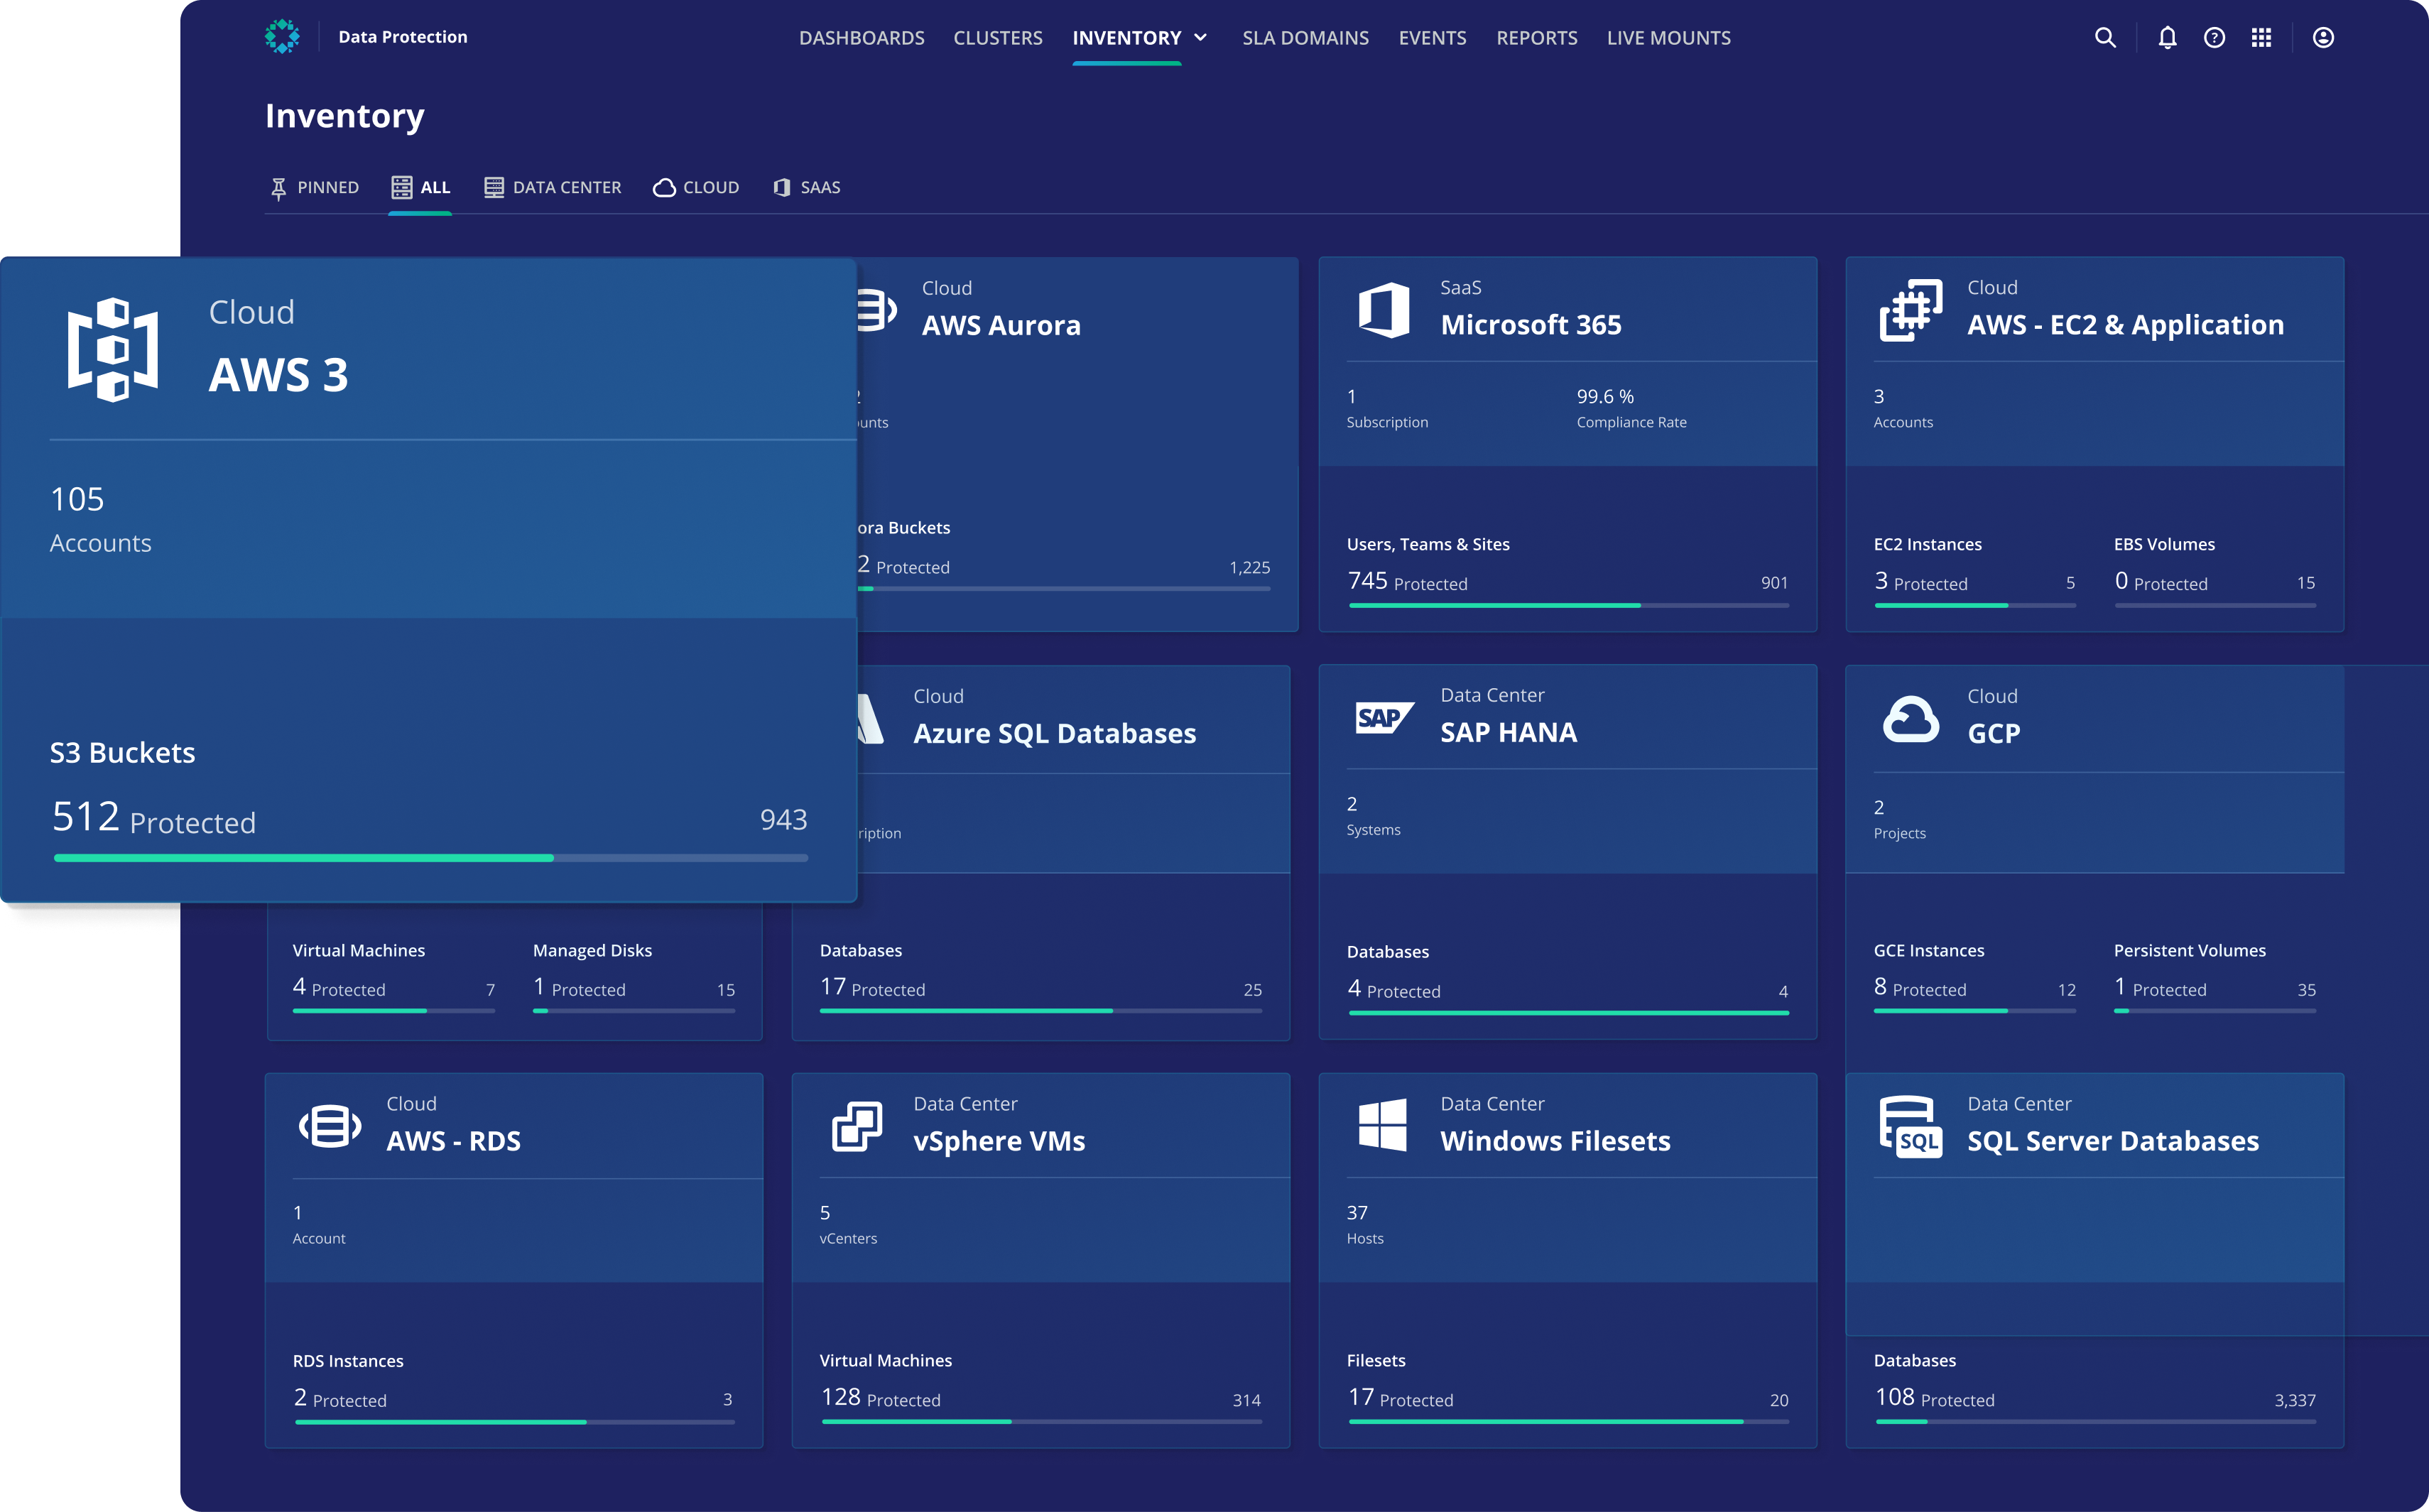The image size is (2429, 1512).
Task: Open AWS - EC2 & Application card
Action: coord(2126,325)
